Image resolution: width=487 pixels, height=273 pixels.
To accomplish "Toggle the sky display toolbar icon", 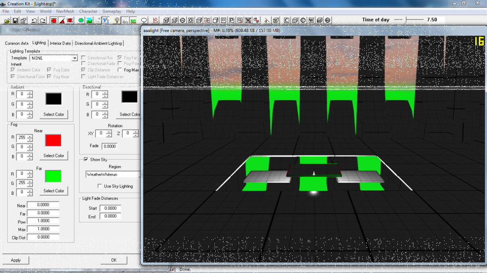I will [125, 20].
